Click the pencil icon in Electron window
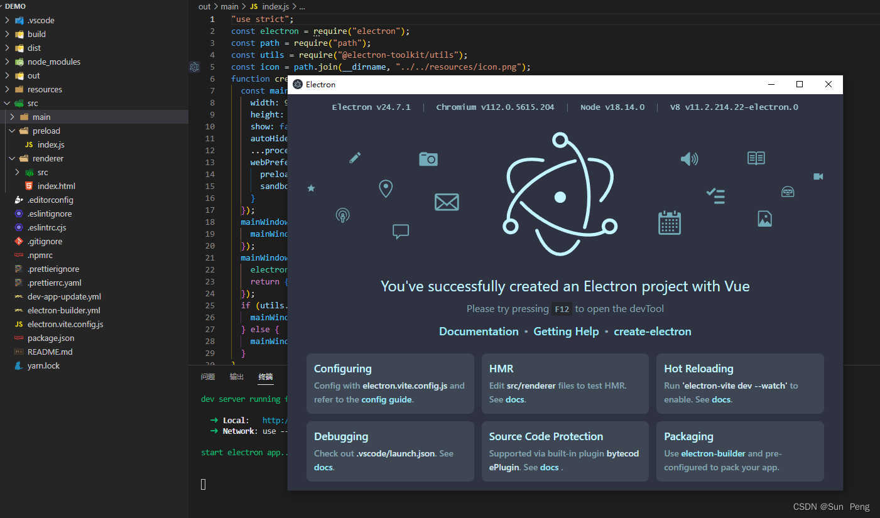The image size is (880, 518). click(x=355, y=158)
